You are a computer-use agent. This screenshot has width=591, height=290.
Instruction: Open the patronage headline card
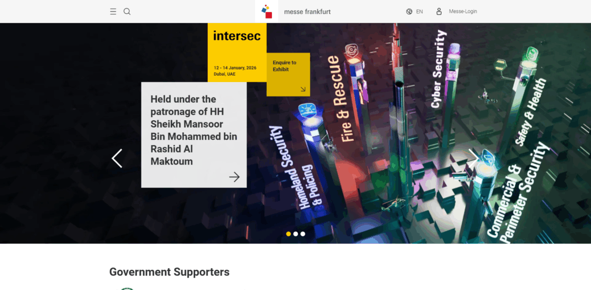194,135
